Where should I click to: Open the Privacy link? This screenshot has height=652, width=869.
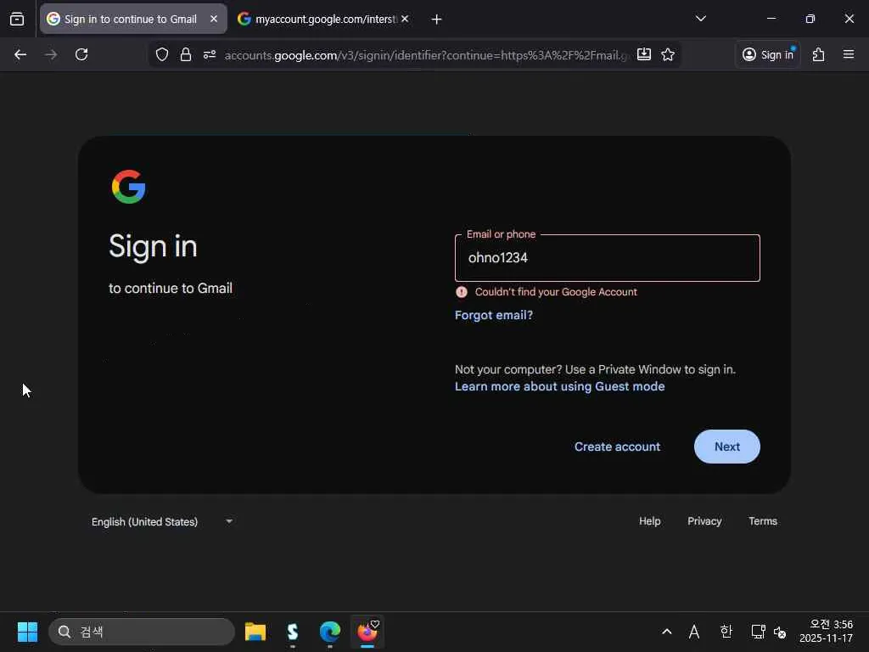click(704, 521)
